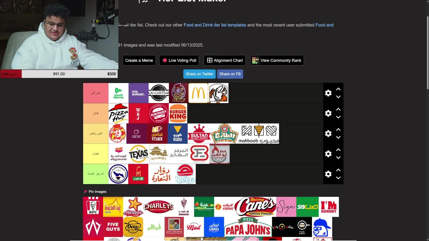The image size is (429, 241).
Task: Move the نص ونص tier row down
Action: coord(338,137)
